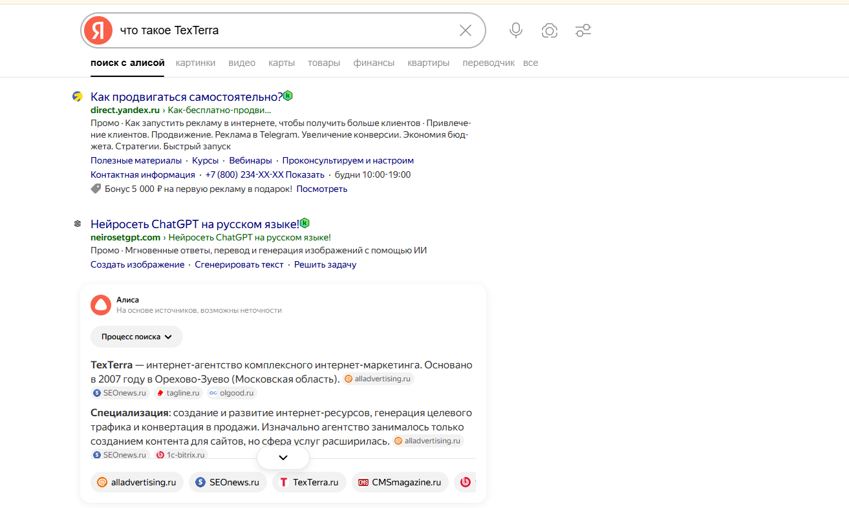Open the TexTerra.ru source chip

309,482
